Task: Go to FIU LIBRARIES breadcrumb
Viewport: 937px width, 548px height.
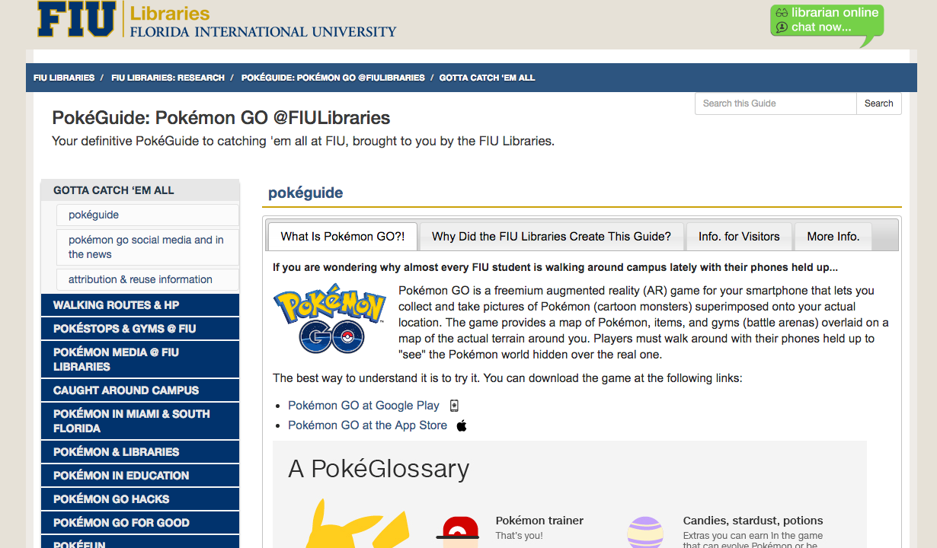Action: click(x=64, y=78)
